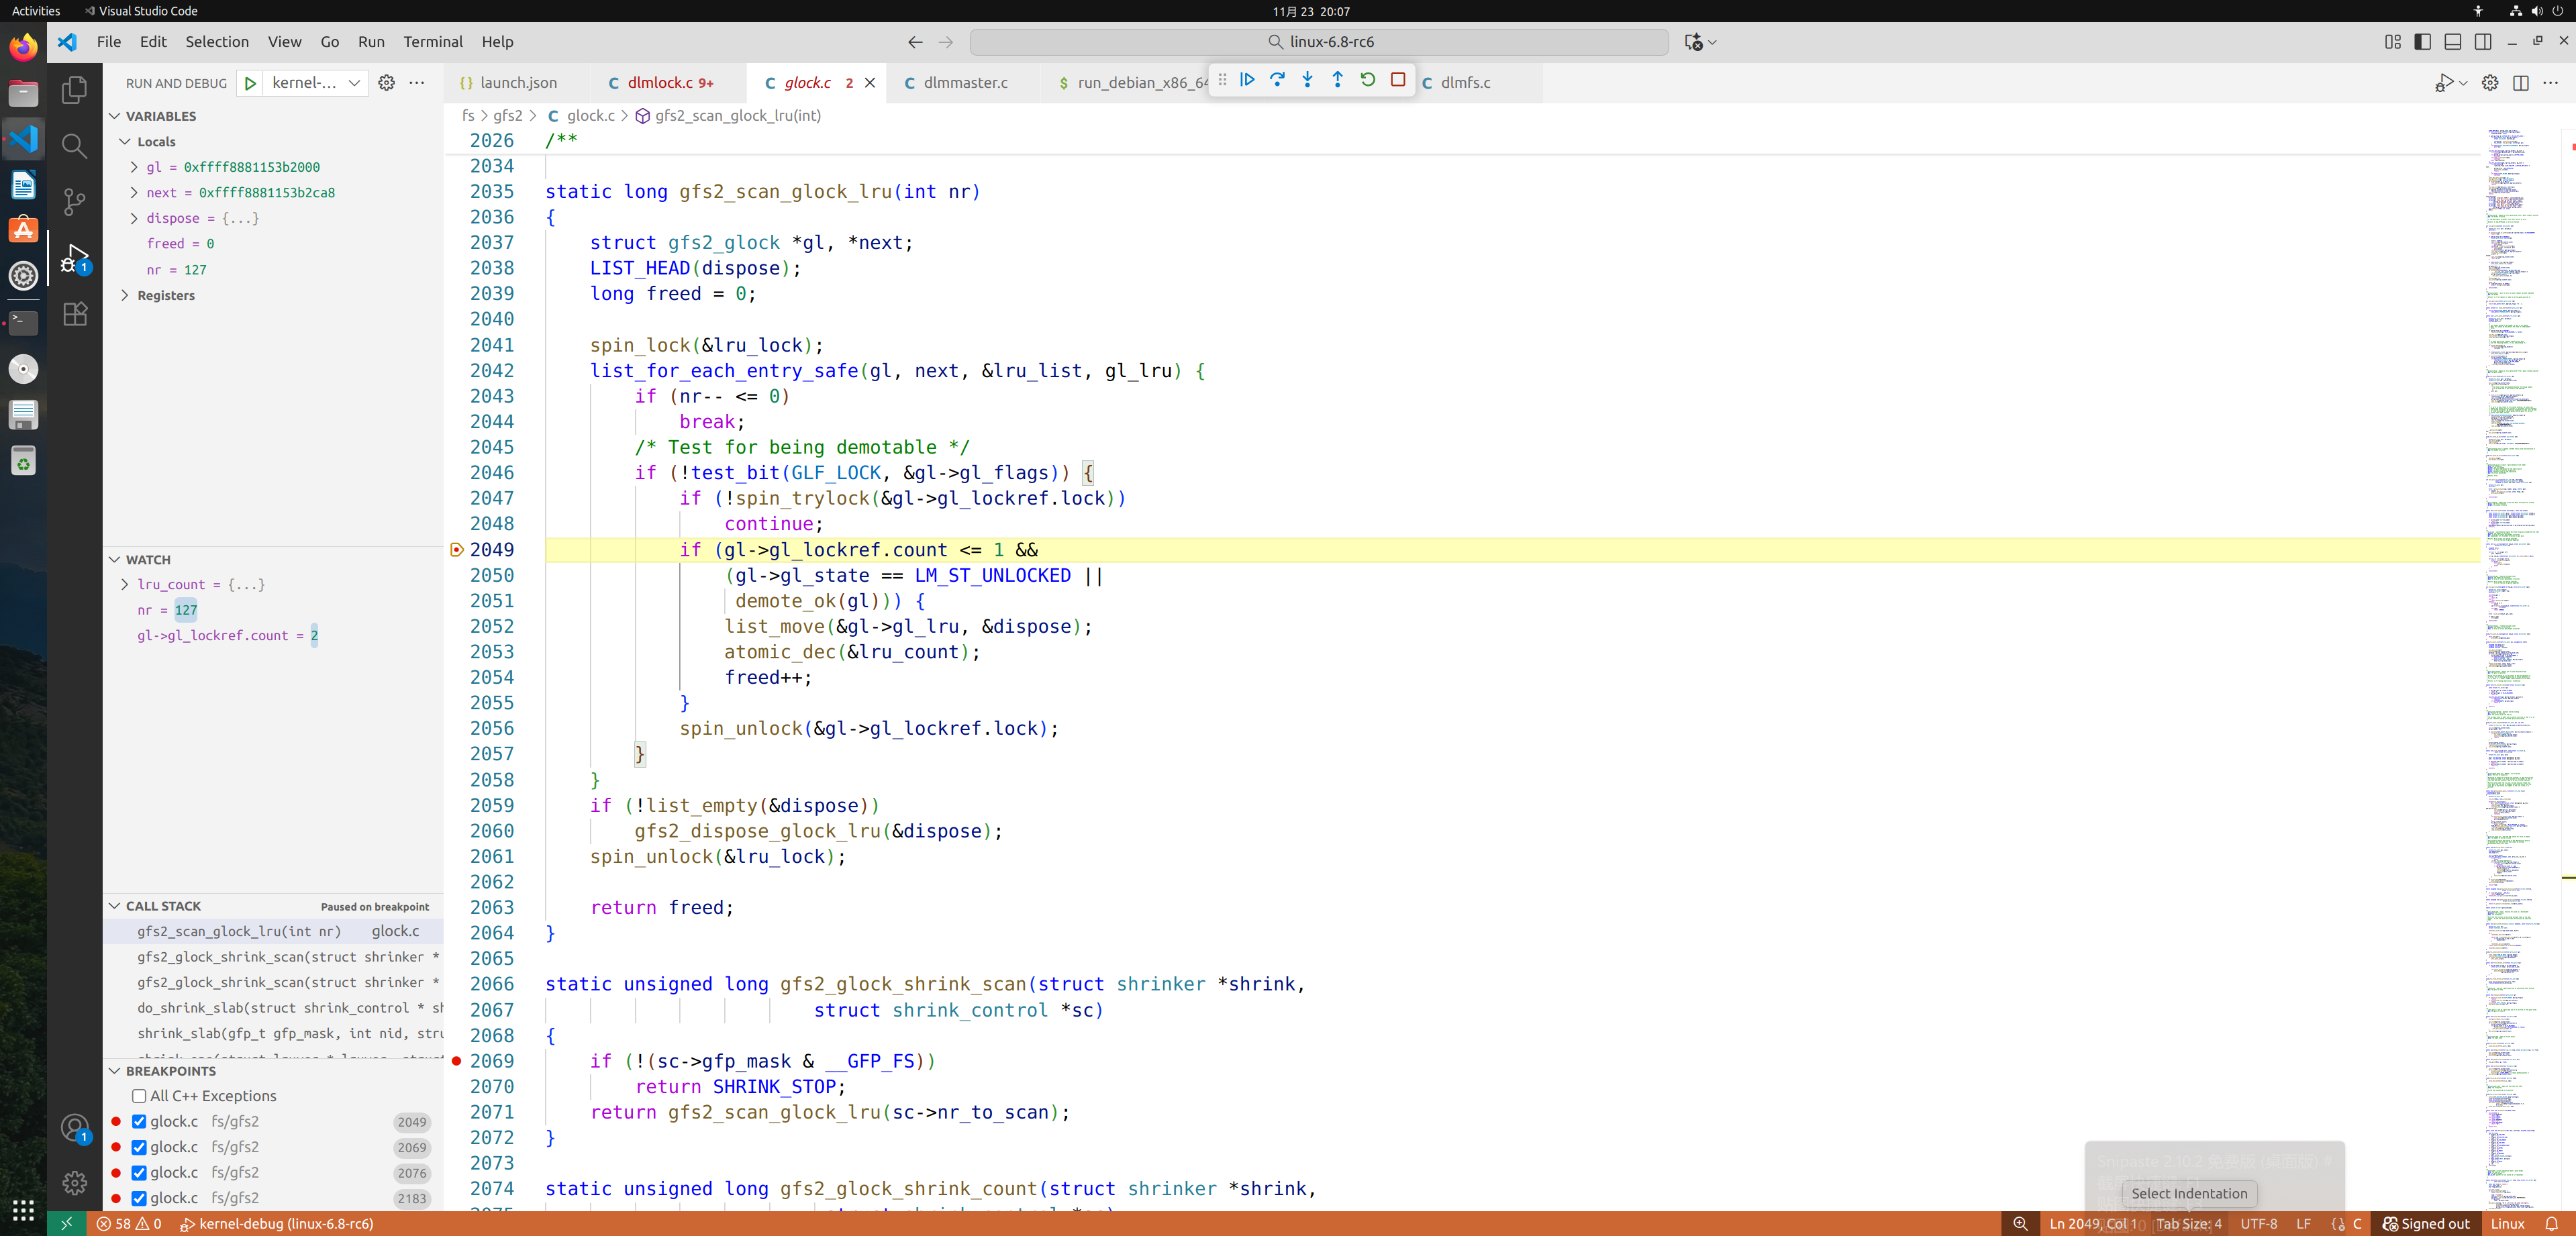Open the Extensions view
This screenshot has height=1236, width=2576.
click(74, 313)
